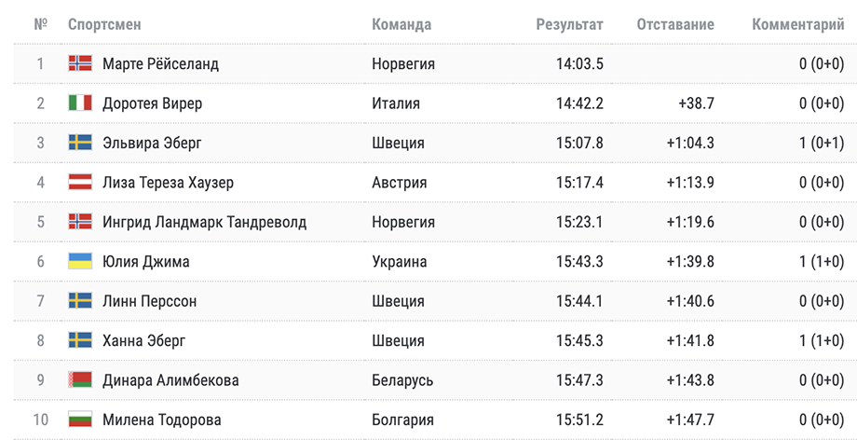Click the Italy flag beside Доротея Вирер
The image size is (857, 440).
pyautogui.click(x=80, y=103)
